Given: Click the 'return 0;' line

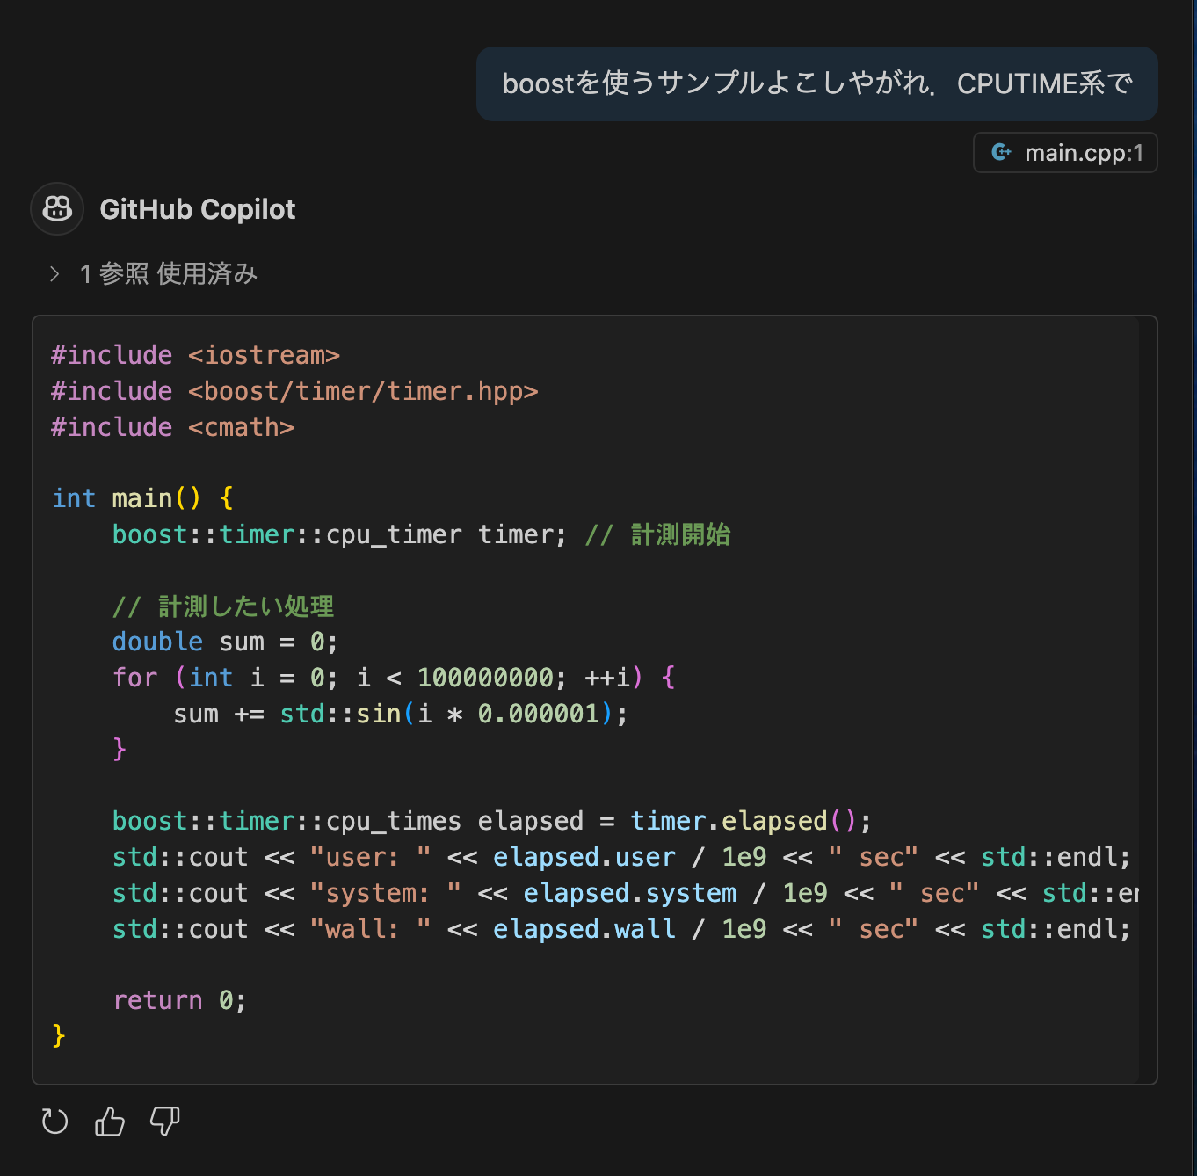Looking at the screenshot, I should tap(179, 1000).
